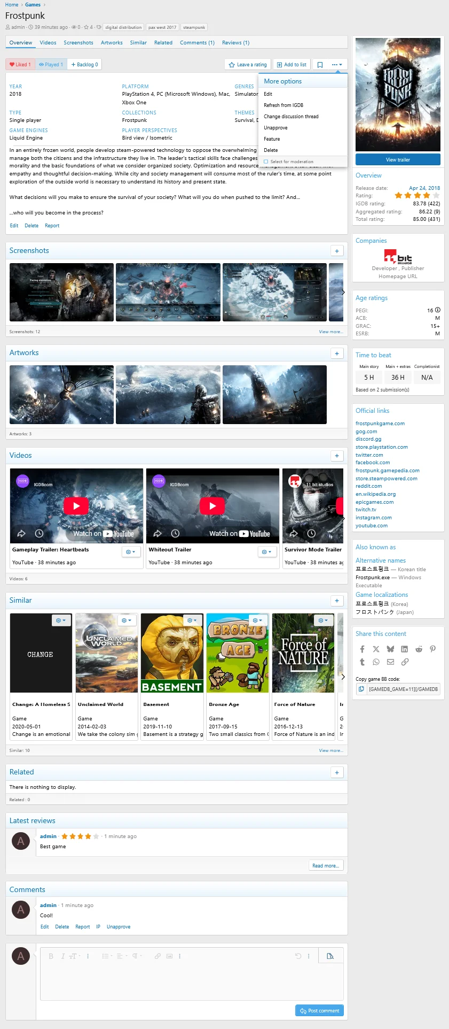
Task: Click Leave a rating button
Action: point(248,65)
